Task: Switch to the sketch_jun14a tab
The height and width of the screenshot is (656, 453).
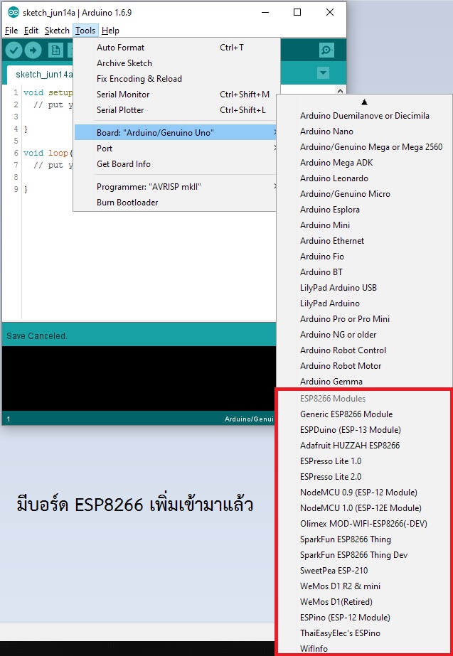Action: pyautogui.click(x=41, y=75)
